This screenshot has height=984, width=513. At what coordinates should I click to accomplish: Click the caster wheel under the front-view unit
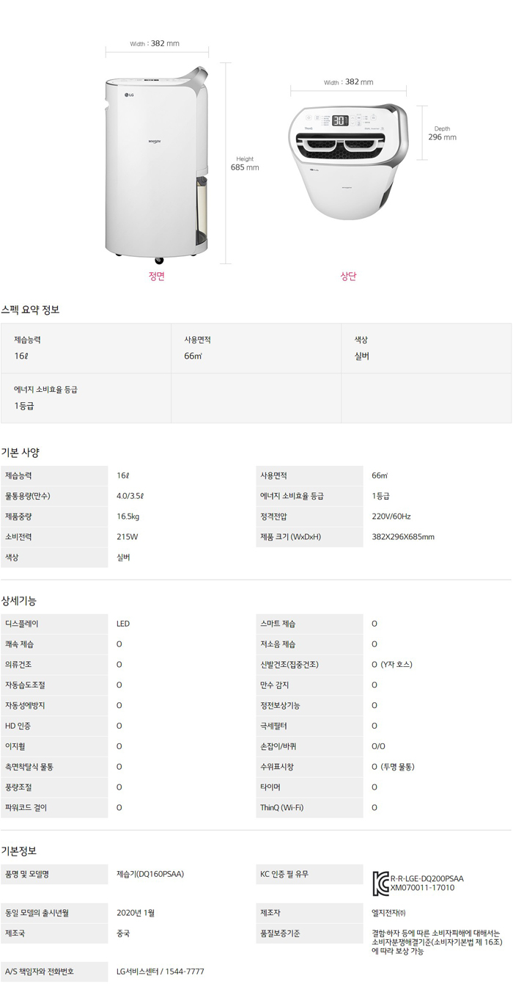[x=158, y=258]
